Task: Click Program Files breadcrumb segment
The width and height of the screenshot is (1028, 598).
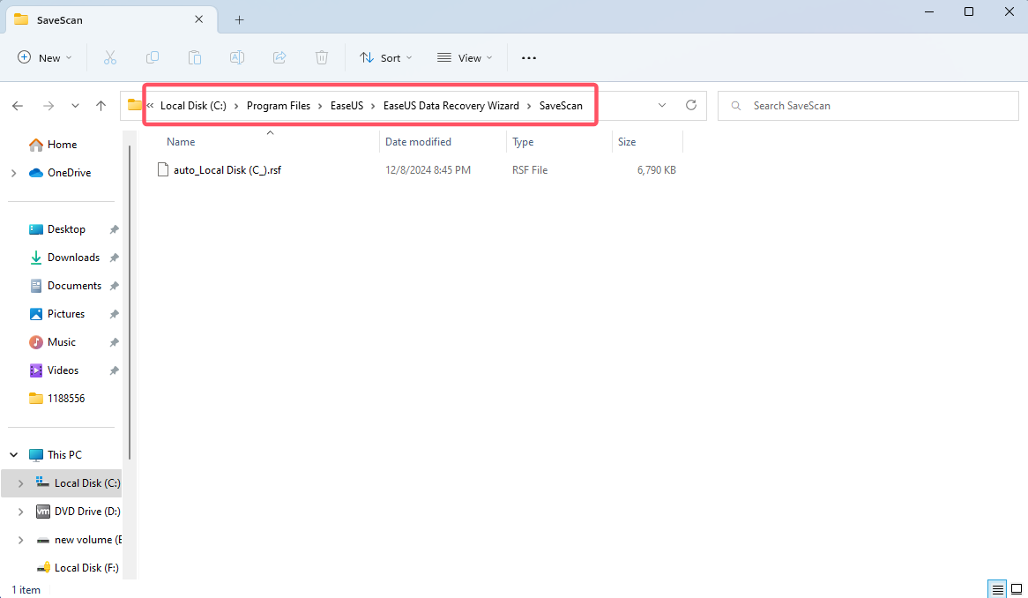Action: tap(279, 106)
